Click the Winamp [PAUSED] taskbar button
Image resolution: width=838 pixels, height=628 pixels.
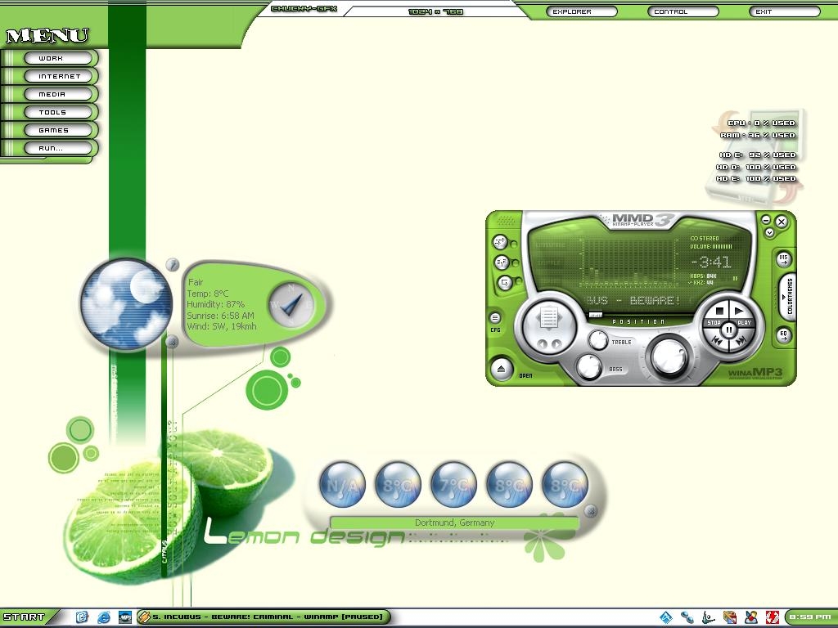pyautogui.click(x=264, y=617)
